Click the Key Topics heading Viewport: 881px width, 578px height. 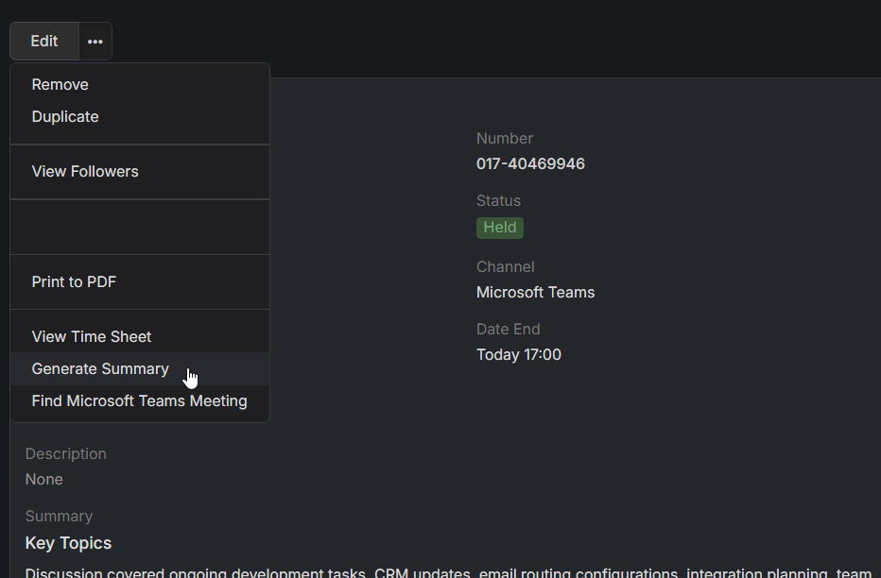(x=68, y=543)
